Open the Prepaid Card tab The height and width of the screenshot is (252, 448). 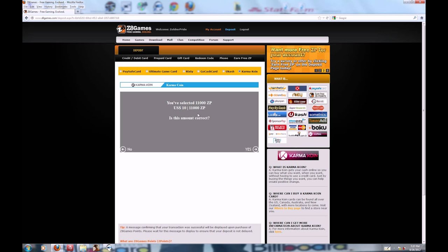(162, 58)
